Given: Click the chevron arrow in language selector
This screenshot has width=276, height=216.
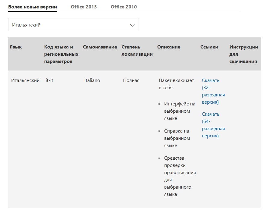Looking at the screenshot, I should point(132,25).
